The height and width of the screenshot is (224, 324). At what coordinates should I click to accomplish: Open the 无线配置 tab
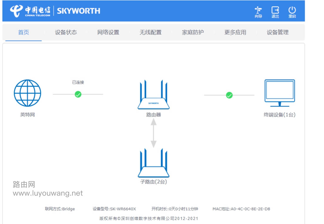(150, 33)
